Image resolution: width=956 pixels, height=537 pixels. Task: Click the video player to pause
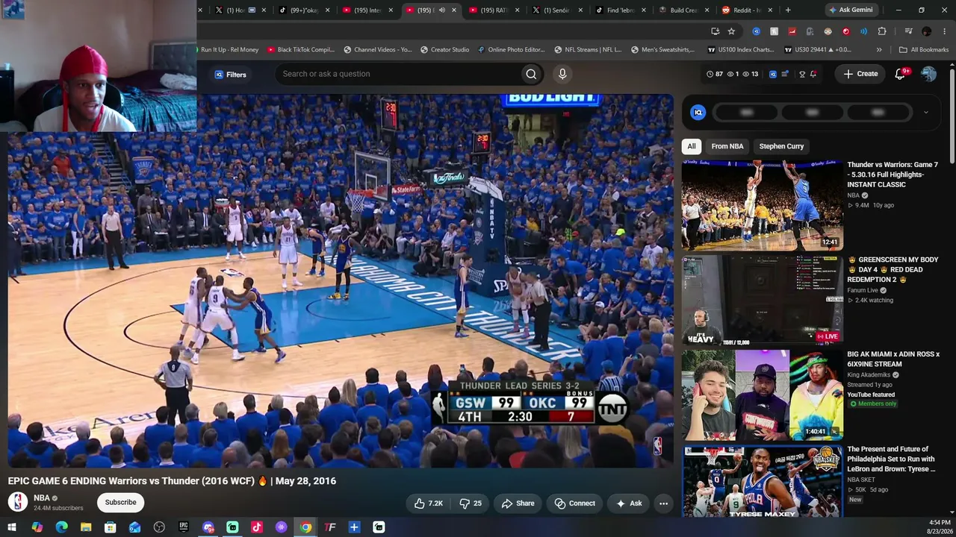pyautogui.click(x=341, y=280)
